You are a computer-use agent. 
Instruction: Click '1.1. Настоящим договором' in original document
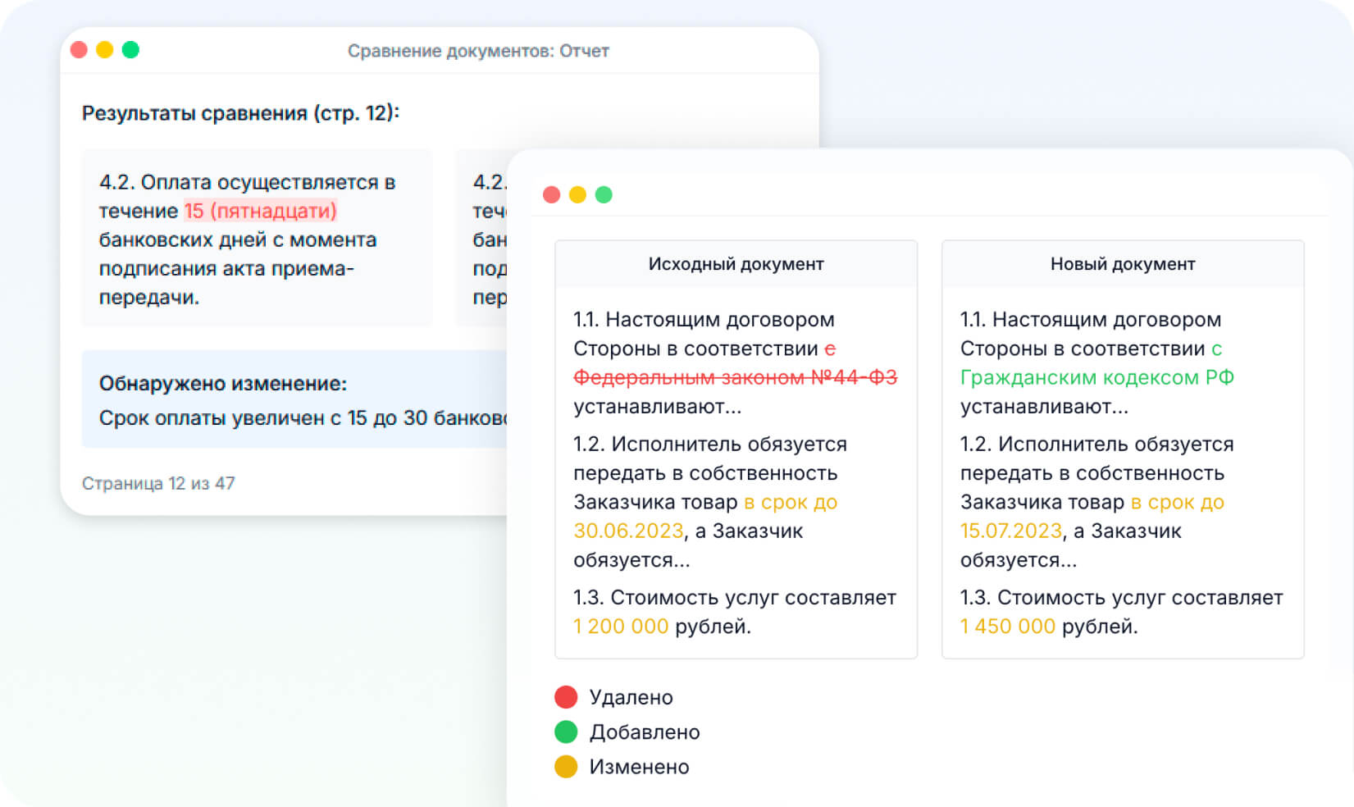click(x=704, y=320)
